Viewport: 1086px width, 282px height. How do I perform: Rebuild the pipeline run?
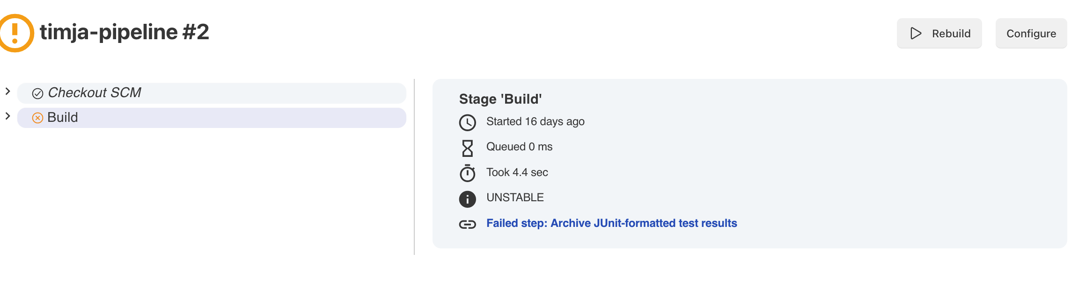pyautogui.click(x=939, y=33)
